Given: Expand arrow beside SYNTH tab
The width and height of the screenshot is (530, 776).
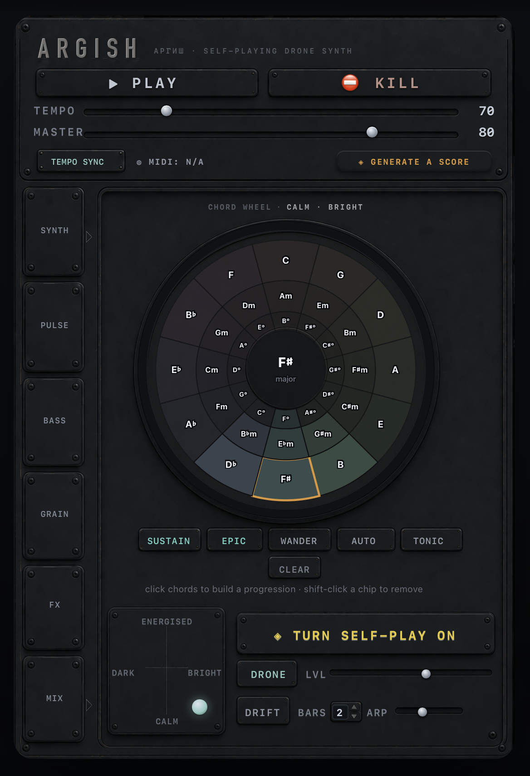Looking at the screenshot, I should point(89,237).
